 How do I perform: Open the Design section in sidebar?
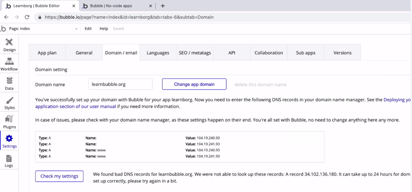(9, 45)
